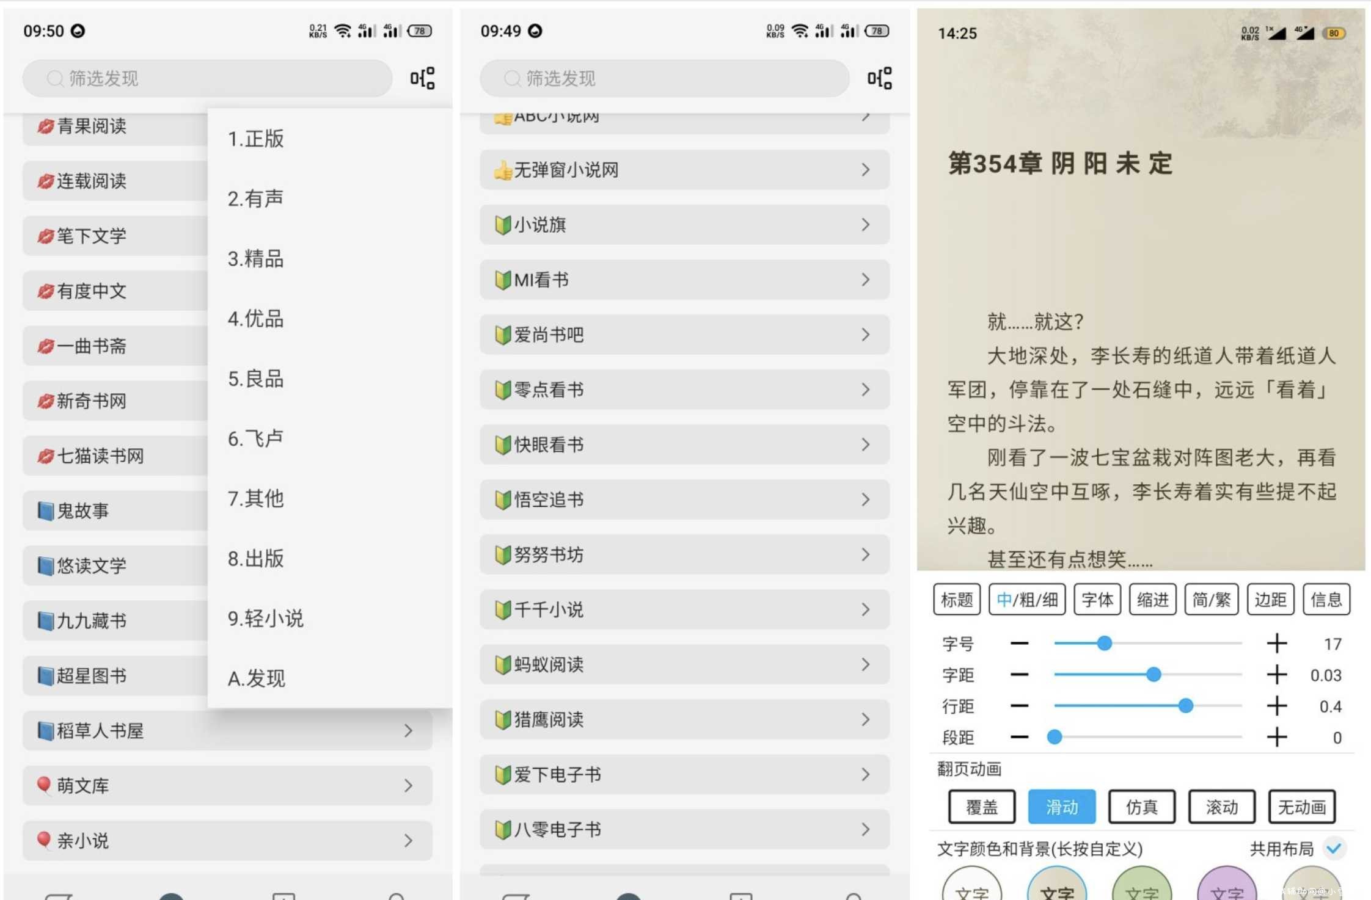Decrease 字距 with the minus icon
Viewport: 1371px width, 900px height.
(1019, 675)
